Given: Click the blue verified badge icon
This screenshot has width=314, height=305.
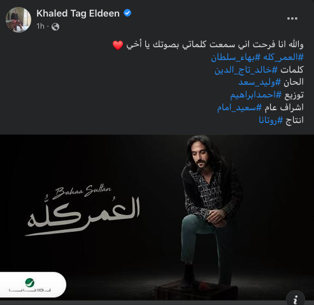Looking at the screenshot, I should pyautogui.click(x=127, y=13).
